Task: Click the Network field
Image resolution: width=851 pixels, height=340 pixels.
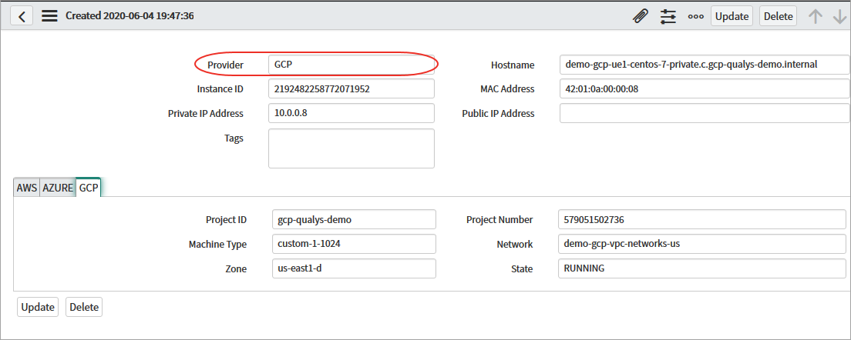Action: (701, 244)
